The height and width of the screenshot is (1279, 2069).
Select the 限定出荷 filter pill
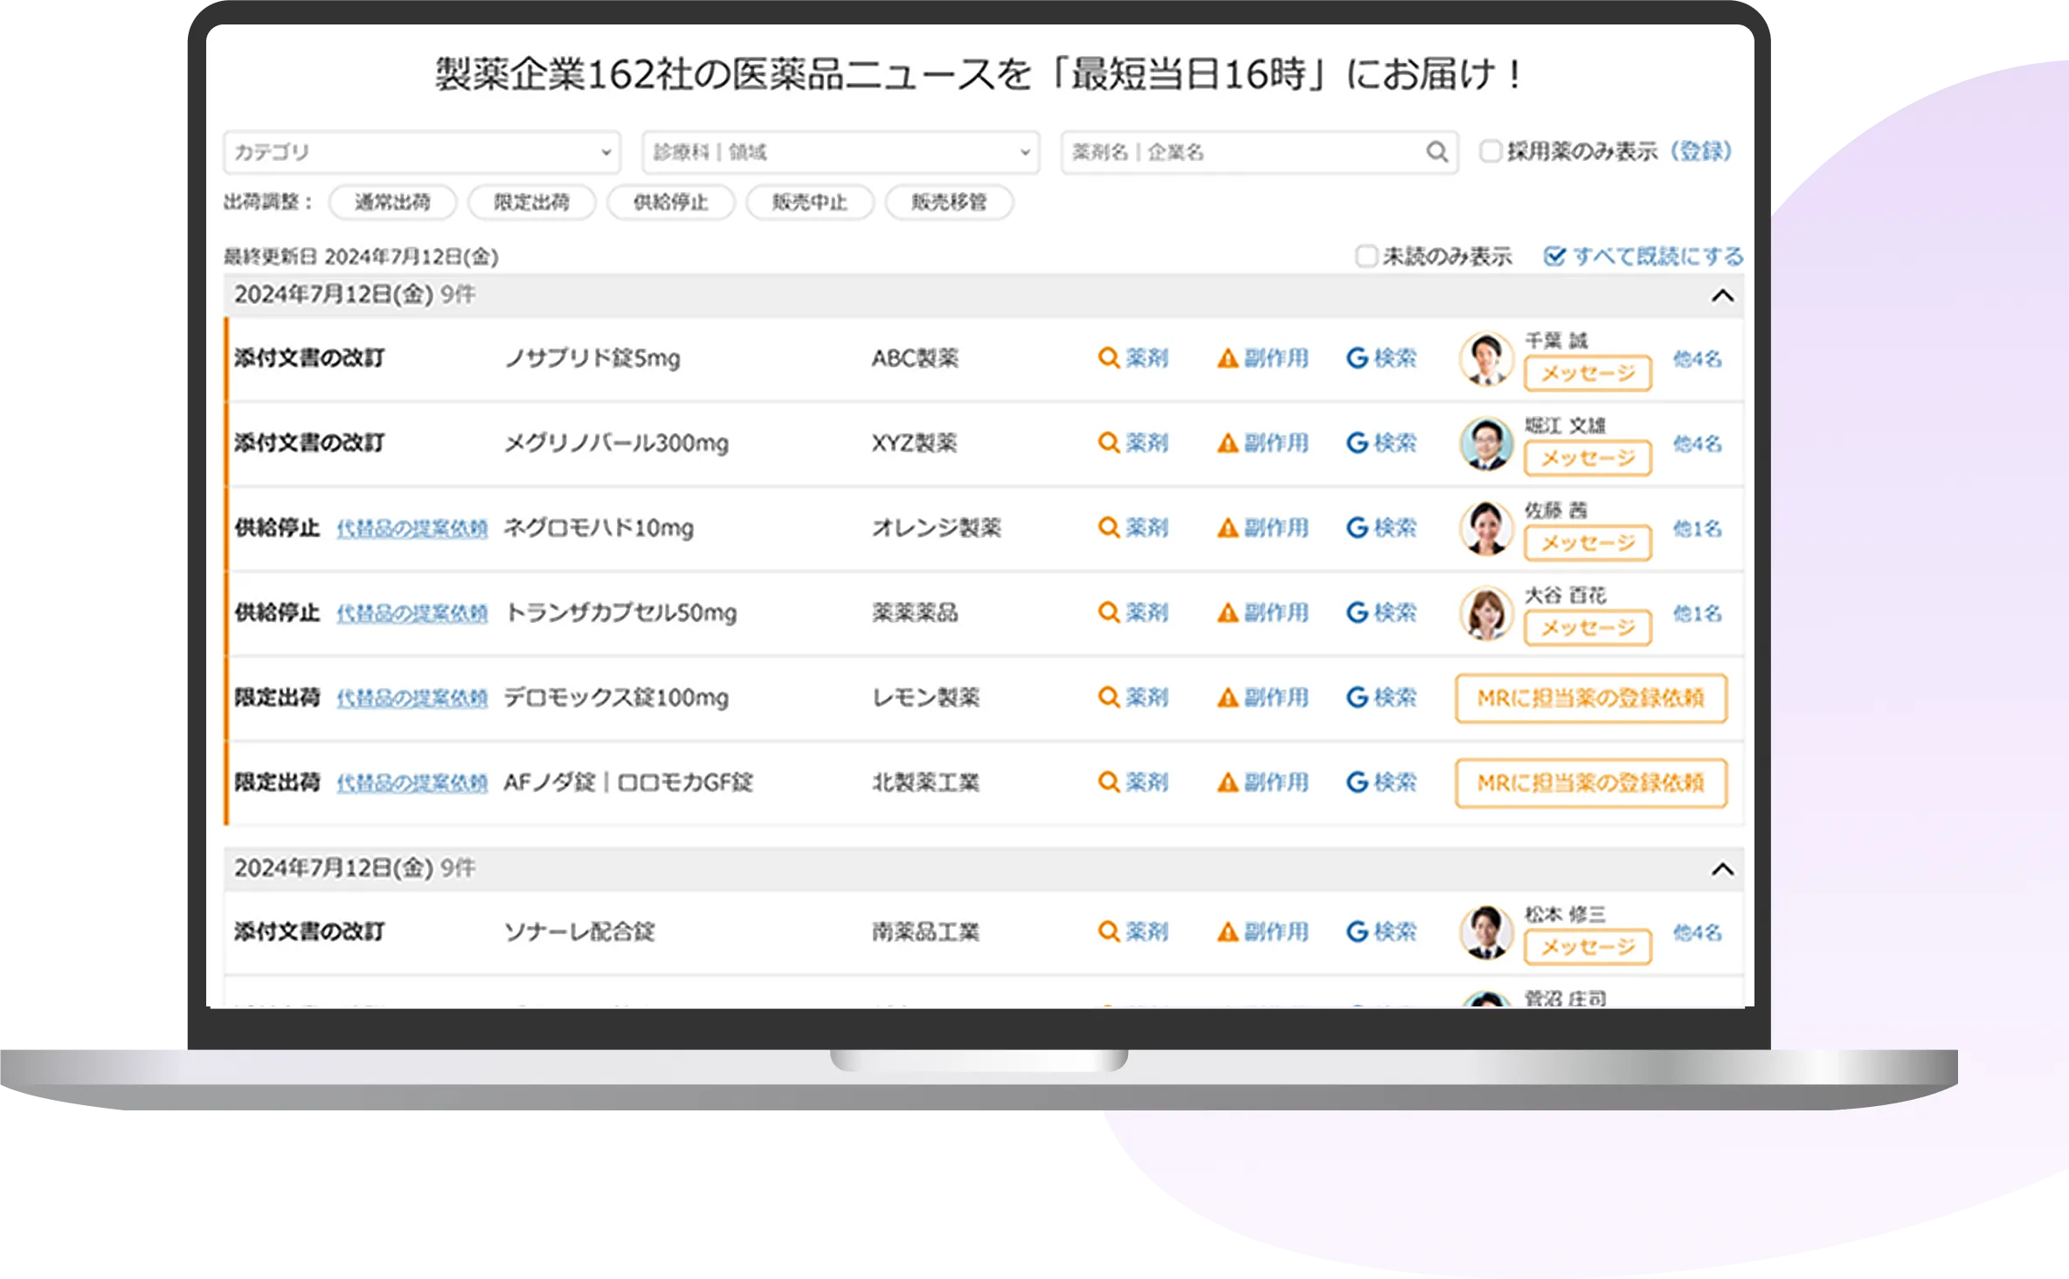531,203
